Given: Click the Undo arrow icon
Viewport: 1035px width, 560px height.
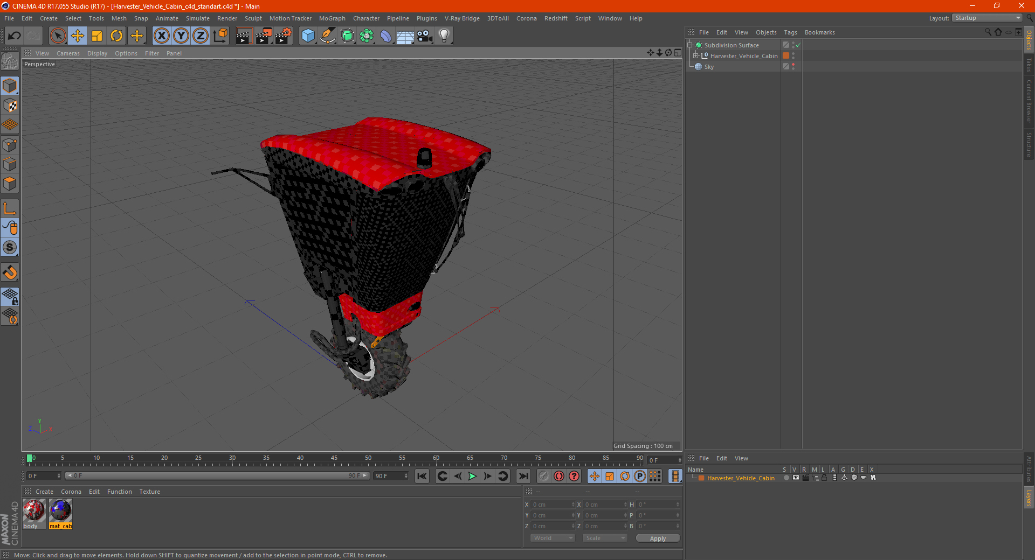Looking at the screenshot, I should point(15,36).
